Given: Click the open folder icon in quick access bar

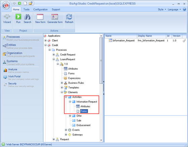Looking at the screenshot, I should pyautogui.click(x=31, y=3).
